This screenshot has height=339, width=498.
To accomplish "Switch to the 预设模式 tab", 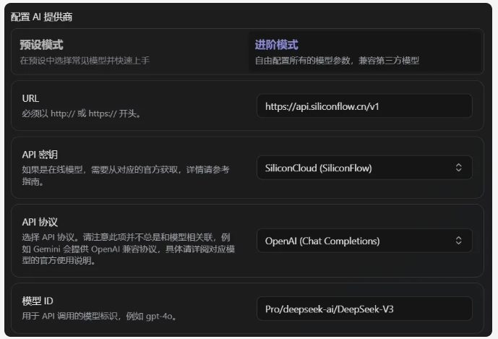I will (130, 51).
